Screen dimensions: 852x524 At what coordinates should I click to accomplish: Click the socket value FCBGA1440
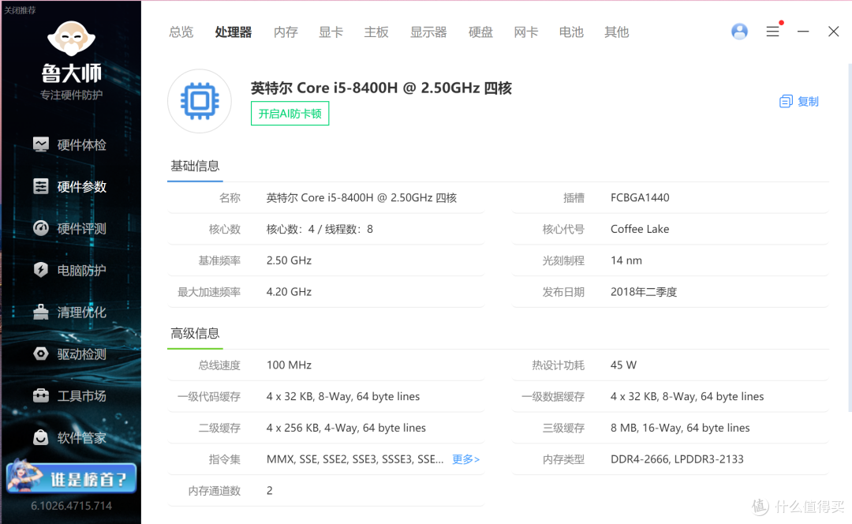[x=640, y=198]
